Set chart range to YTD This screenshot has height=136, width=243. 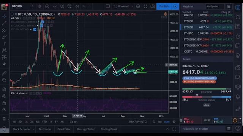[x=44, y=122]
